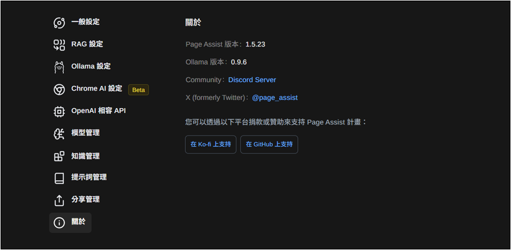The width and height of the screenshot is (511, 250).
Task: Open 提示詞管理 in sidebar
Action: tap(89, 177)
